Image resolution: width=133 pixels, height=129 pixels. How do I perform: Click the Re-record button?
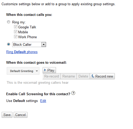[52, 76]
